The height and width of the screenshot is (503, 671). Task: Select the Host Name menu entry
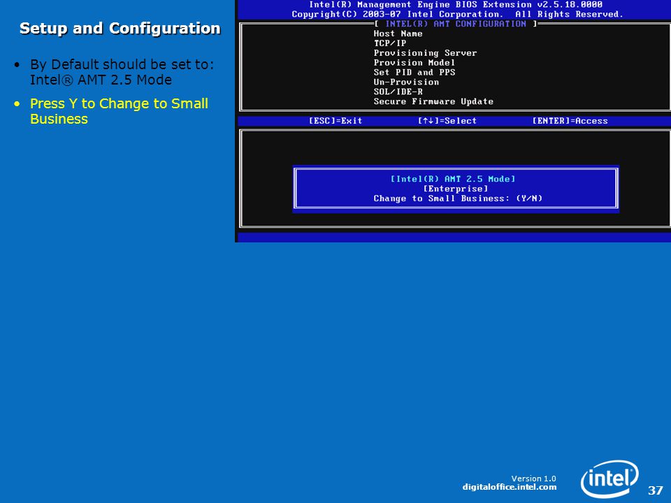(x=398, y=34)
